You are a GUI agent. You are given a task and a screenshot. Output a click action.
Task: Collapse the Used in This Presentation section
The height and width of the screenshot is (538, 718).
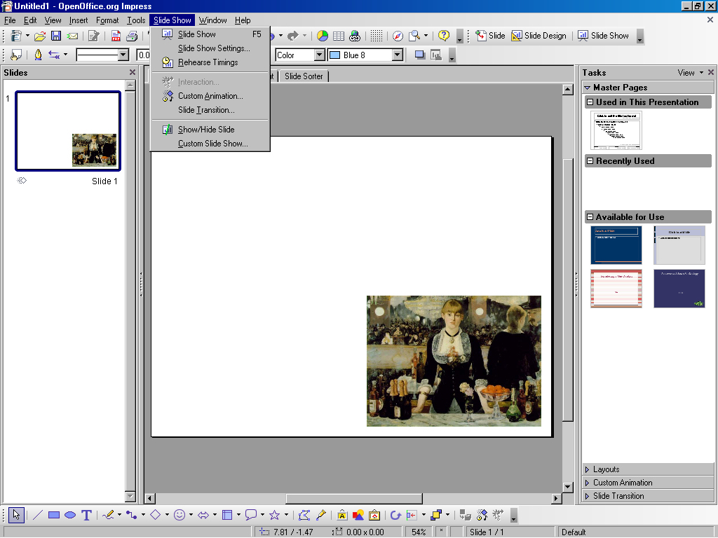point(590,102)
